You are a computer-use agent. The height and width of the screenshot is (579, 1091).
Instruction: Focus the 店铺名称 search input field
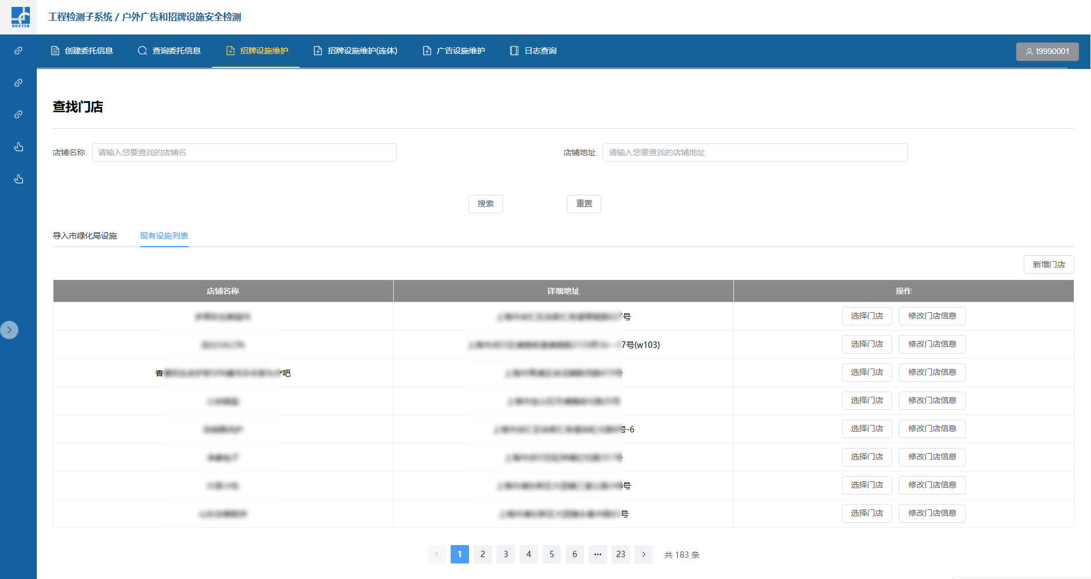(x=244, y=152)
